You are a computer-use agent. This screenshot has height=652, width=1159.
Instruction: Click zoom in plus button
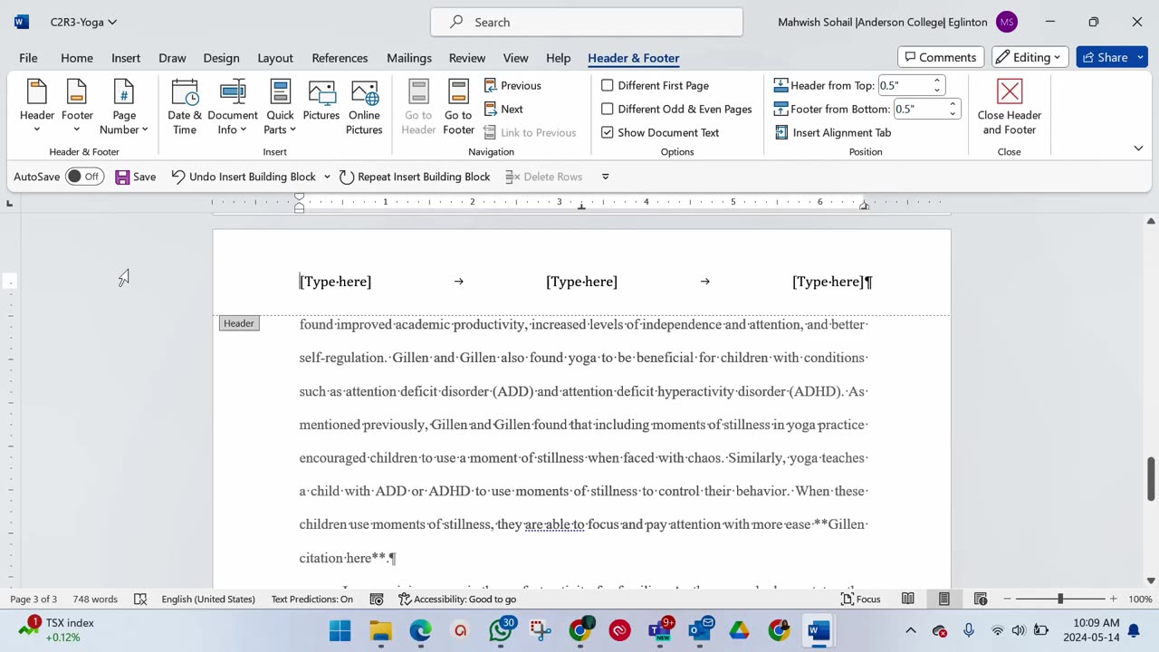click(x=1115, y=599)
